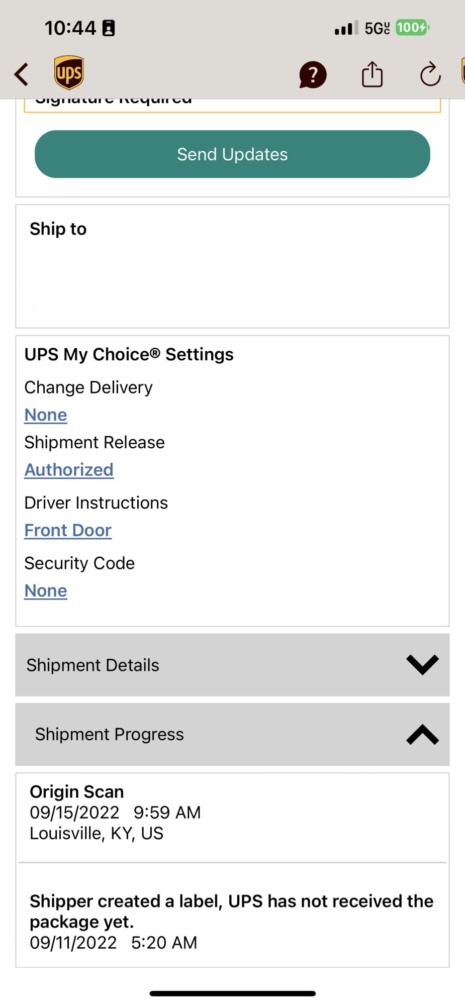Screen dimensions: 465x1005
Task: Select the Origin Scan progress entry
Action: (232, 813)
